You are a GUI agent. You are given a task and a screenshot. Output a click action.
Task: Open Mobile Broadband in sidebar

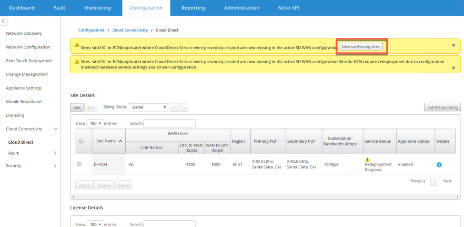tap(24, 101)
